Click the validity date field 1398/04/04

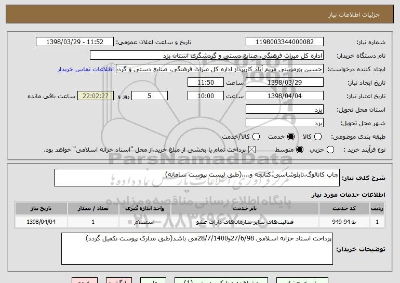pyautogui.click(x=285, y=96)
